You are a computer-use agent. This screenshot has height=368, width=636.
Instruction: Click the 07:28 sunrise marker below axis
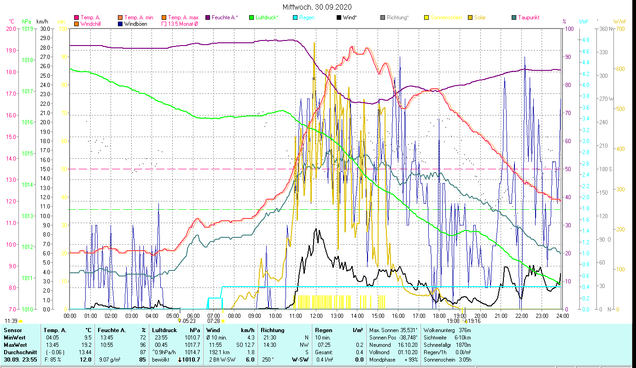click(x=214, y=321)
